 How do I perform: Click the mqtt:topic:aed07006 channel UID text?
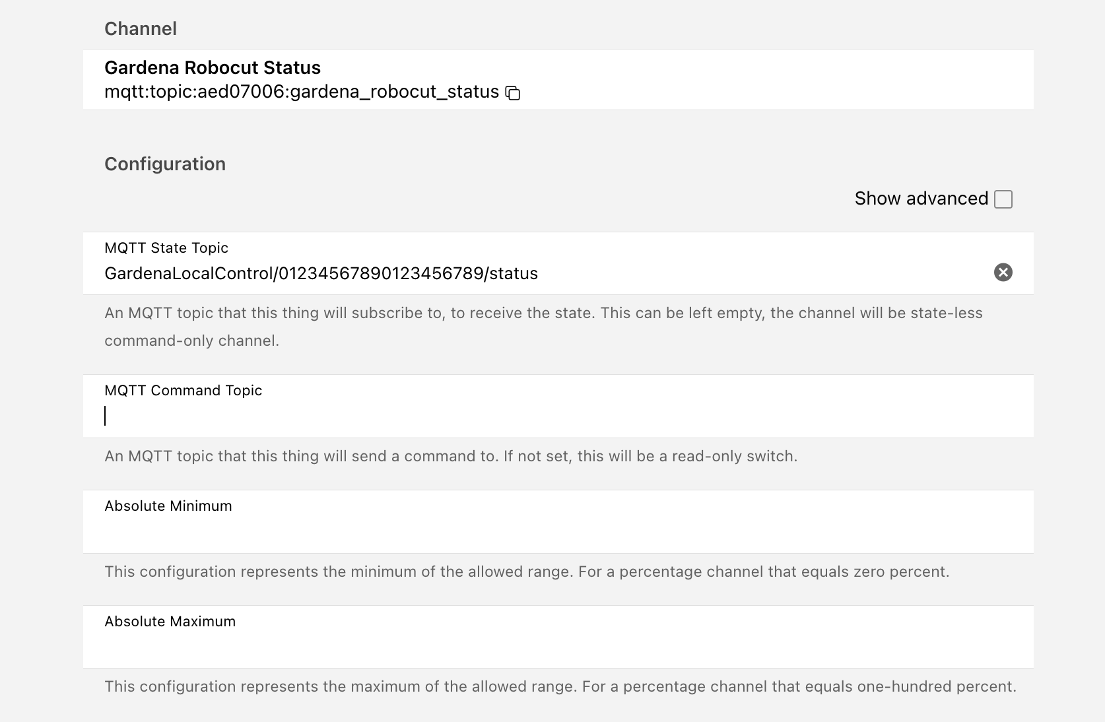[x=302, y=92]
